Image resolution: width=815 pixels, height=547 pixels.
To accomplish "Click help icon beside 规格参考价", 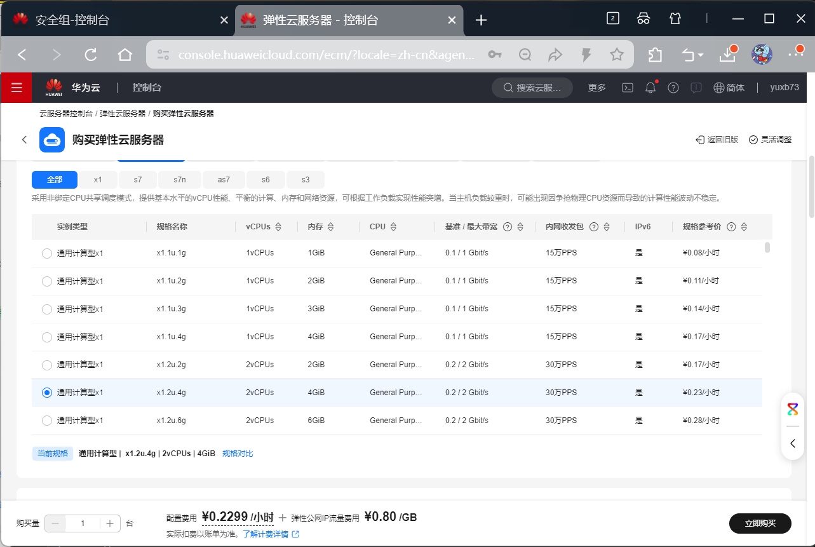I will 731,227.
